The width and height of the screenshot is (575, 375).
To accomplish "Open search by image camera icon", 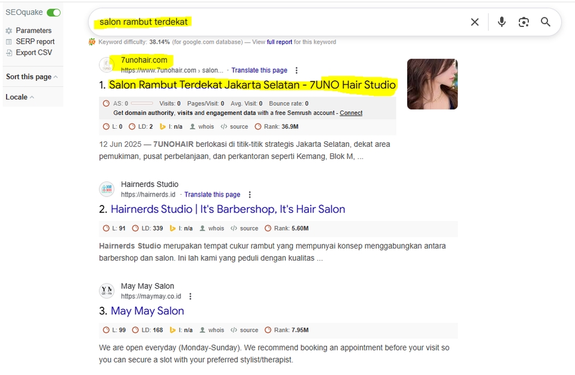I will 523,22.
